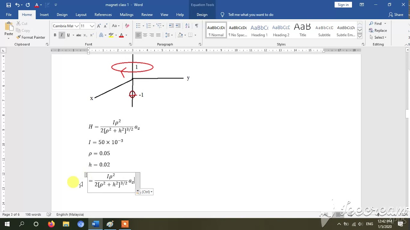Switch to the Layout tab
Image resolution: width=410 pixels, height=230 pixels.
tap(81, 15)
